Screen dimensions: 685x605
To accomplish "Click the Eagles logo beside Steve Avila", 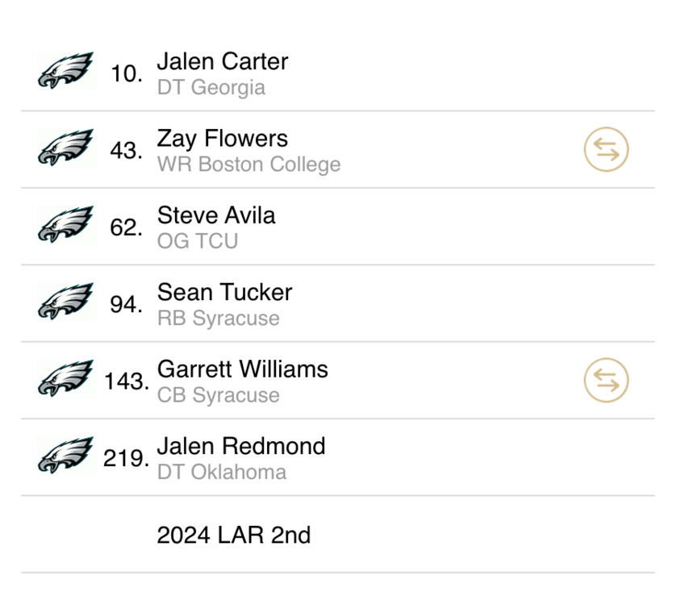I will (x=65, y=225).
